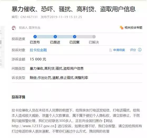This screenshot has width=147, height=138.
Task: Click the 申请结案 link
Action: 119,50
